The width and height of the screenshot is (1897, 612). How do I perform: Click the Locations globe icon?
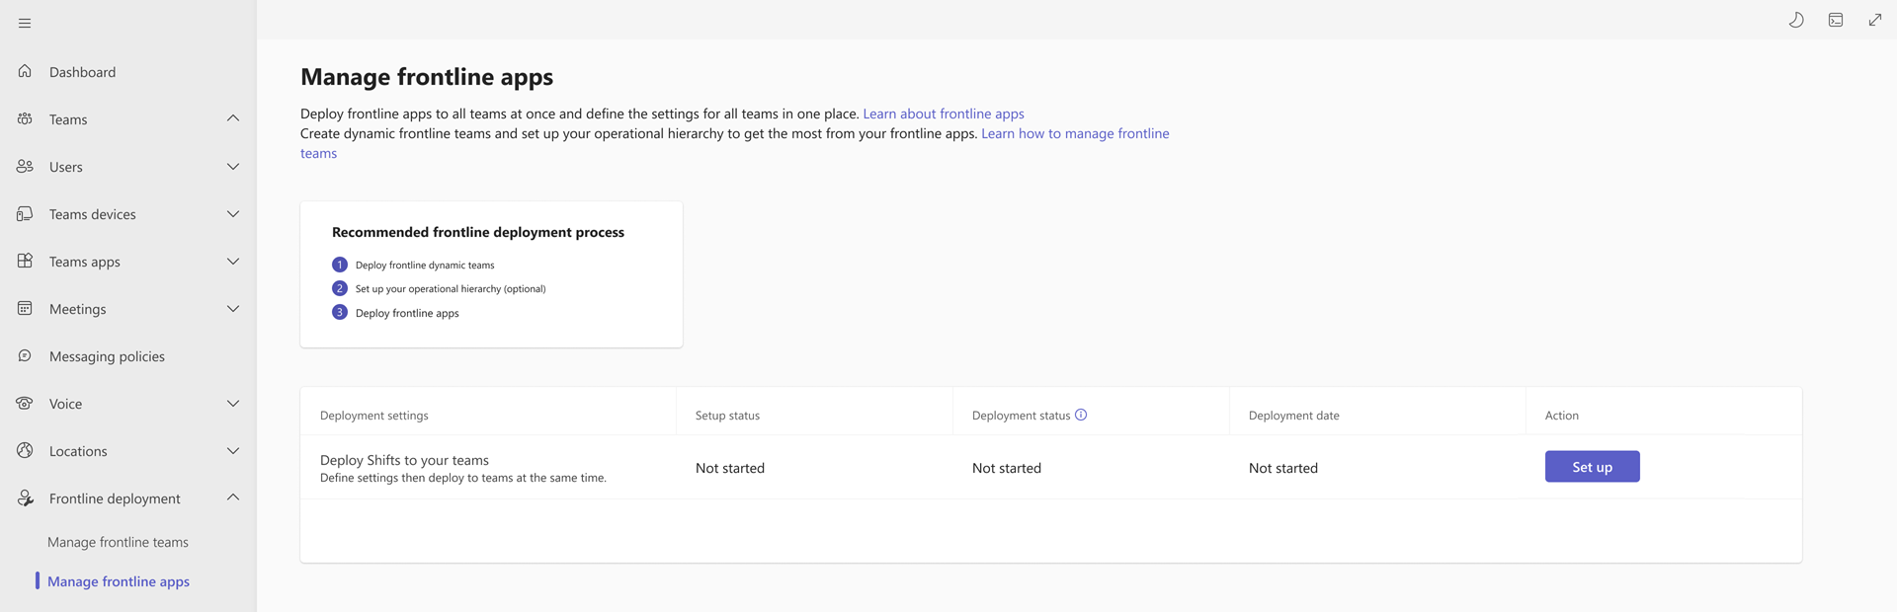click(x=25, y=450)
